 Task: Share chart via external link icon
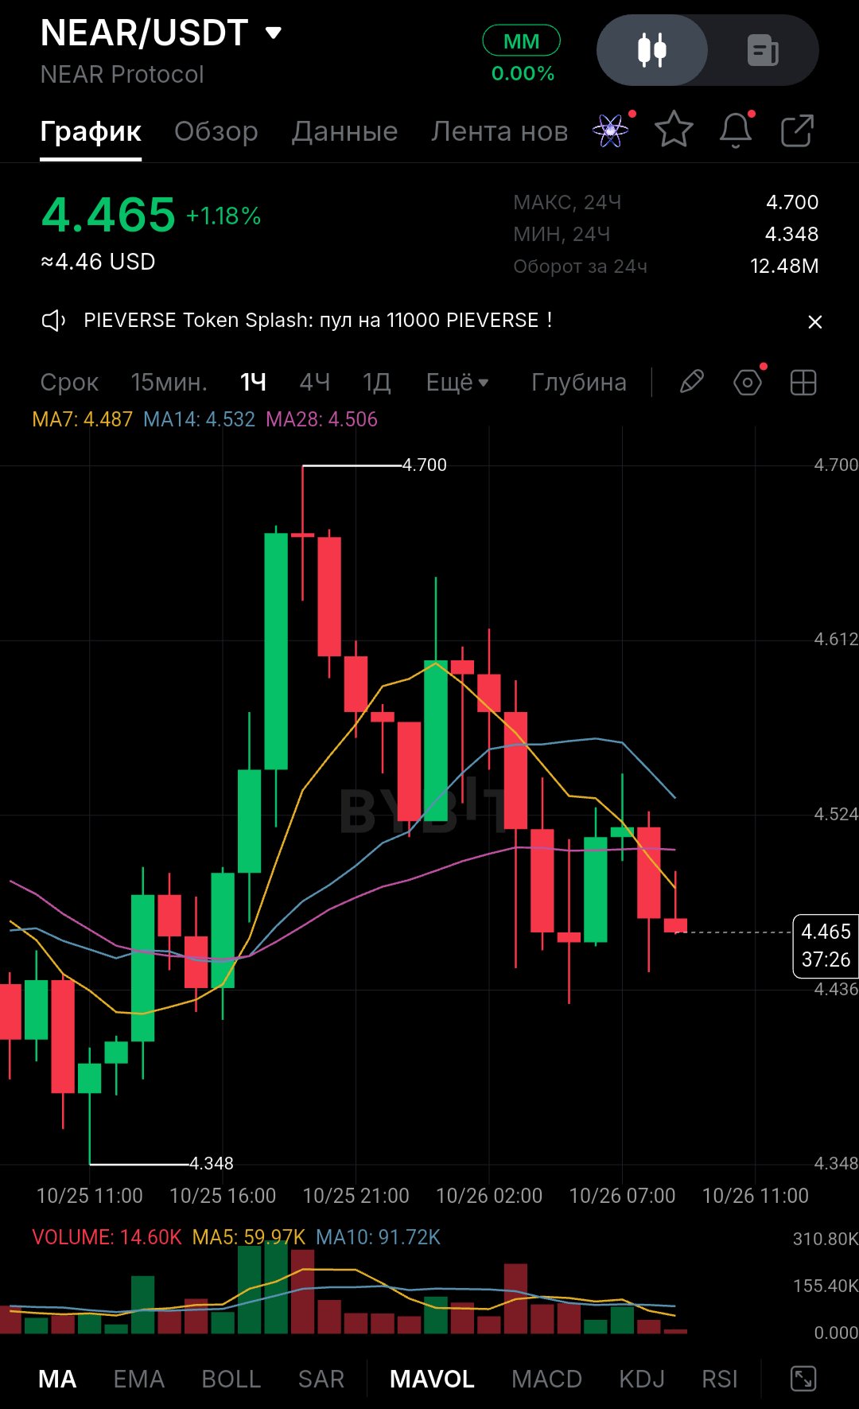point(797,130)
